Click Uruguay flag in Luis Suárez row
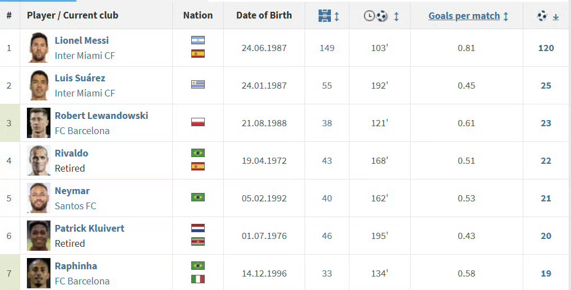571x290 pixels. coord(198,85)
